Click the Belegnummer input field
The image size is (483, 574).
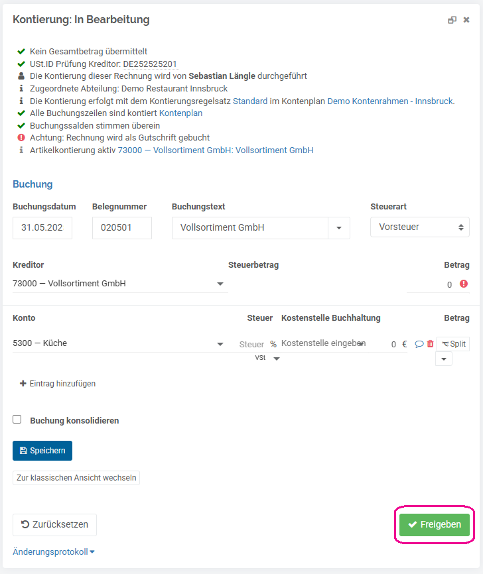pyautogui.click(x=122, y=228)
